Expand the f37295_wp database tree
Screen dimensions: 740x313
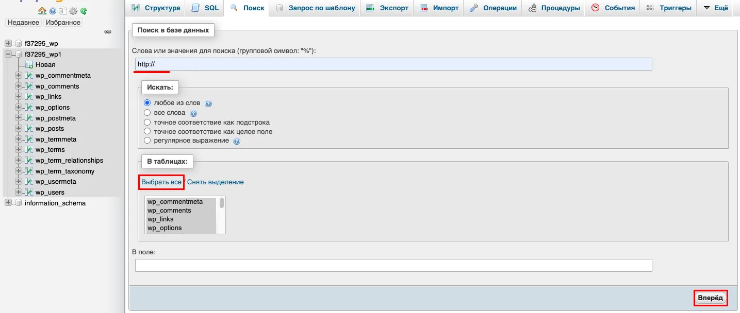point(8,44)
